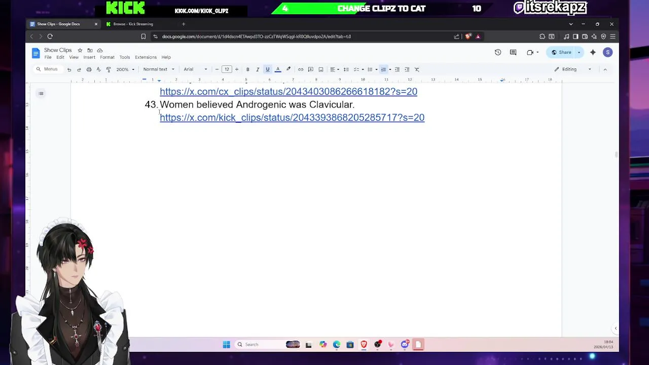Open the Brave Shields lion icon
The width and height of the screenshot is (649, 365).
click(x=468, y=36)
